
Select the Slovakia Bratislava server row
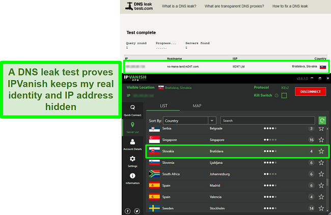point(237,151)
